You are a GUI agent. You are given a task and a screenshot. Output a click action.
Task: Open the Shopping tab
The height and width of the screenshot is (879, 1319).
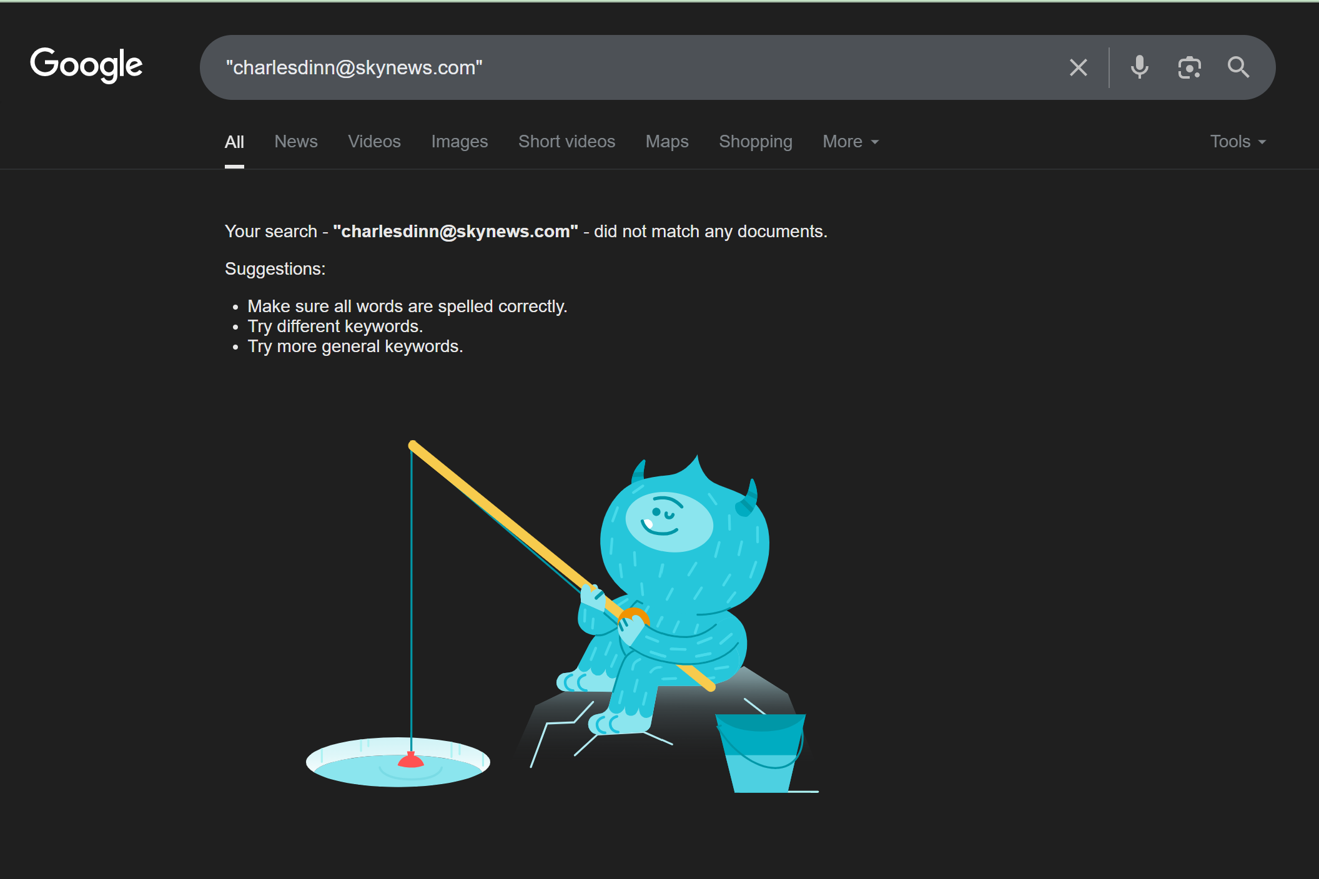pyautogui.click(x=755, y=142)
